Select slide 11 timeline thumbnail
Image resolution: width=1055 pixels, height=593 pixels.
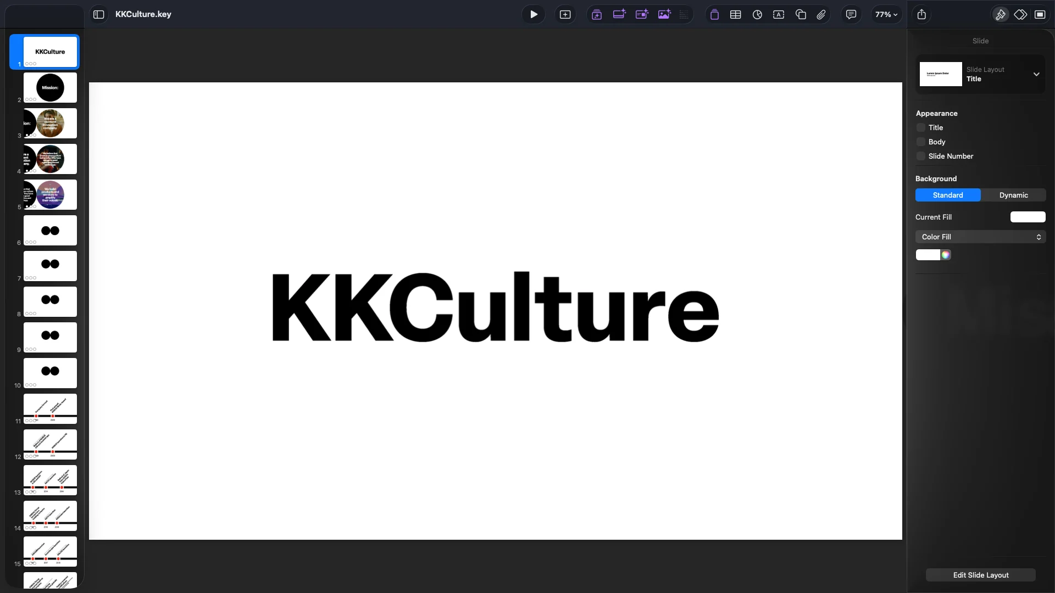[x=50, y=409]
